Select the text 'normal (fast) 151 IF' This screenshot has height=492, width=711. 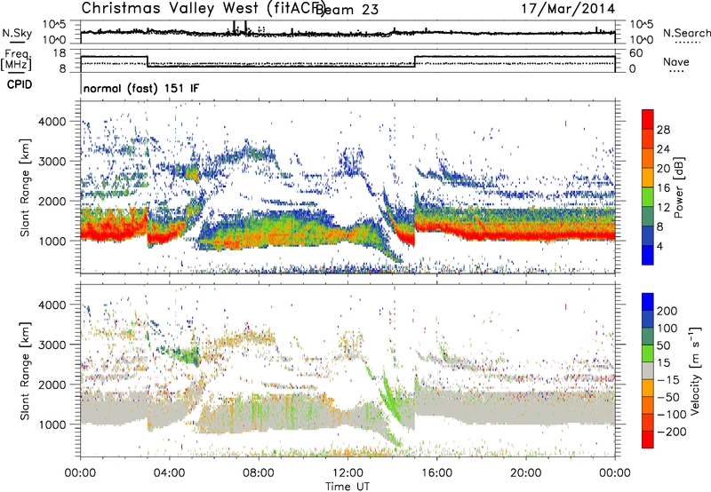[141, 88]
